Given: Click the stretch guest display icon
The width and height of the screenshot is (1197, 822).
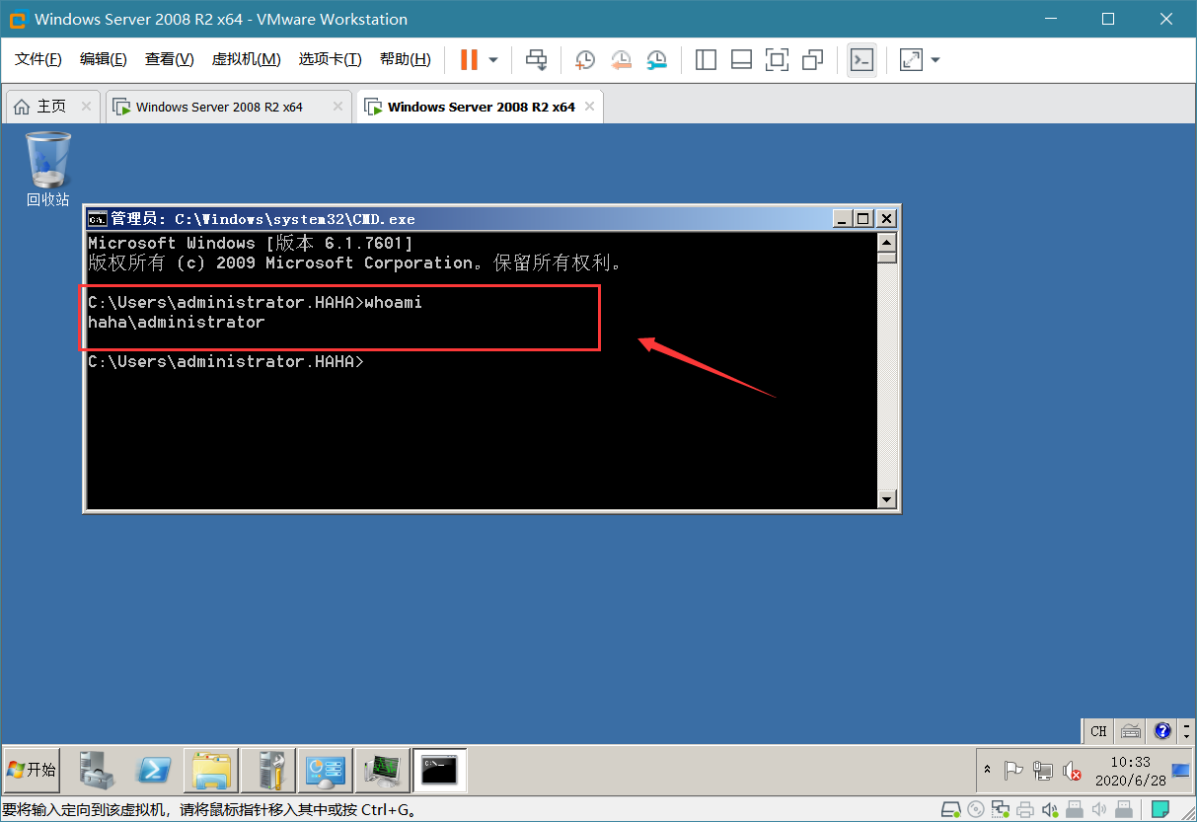Looking at the screenshot, I should tap(911, 60).
